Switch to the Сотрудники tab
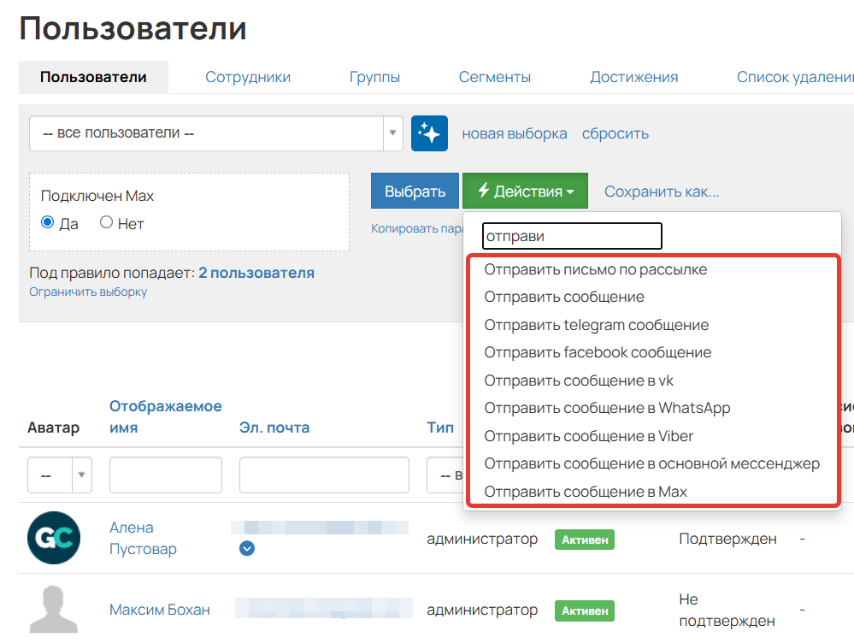The height and width of the screenshot is (643, 854). click(x=247, y=75)
